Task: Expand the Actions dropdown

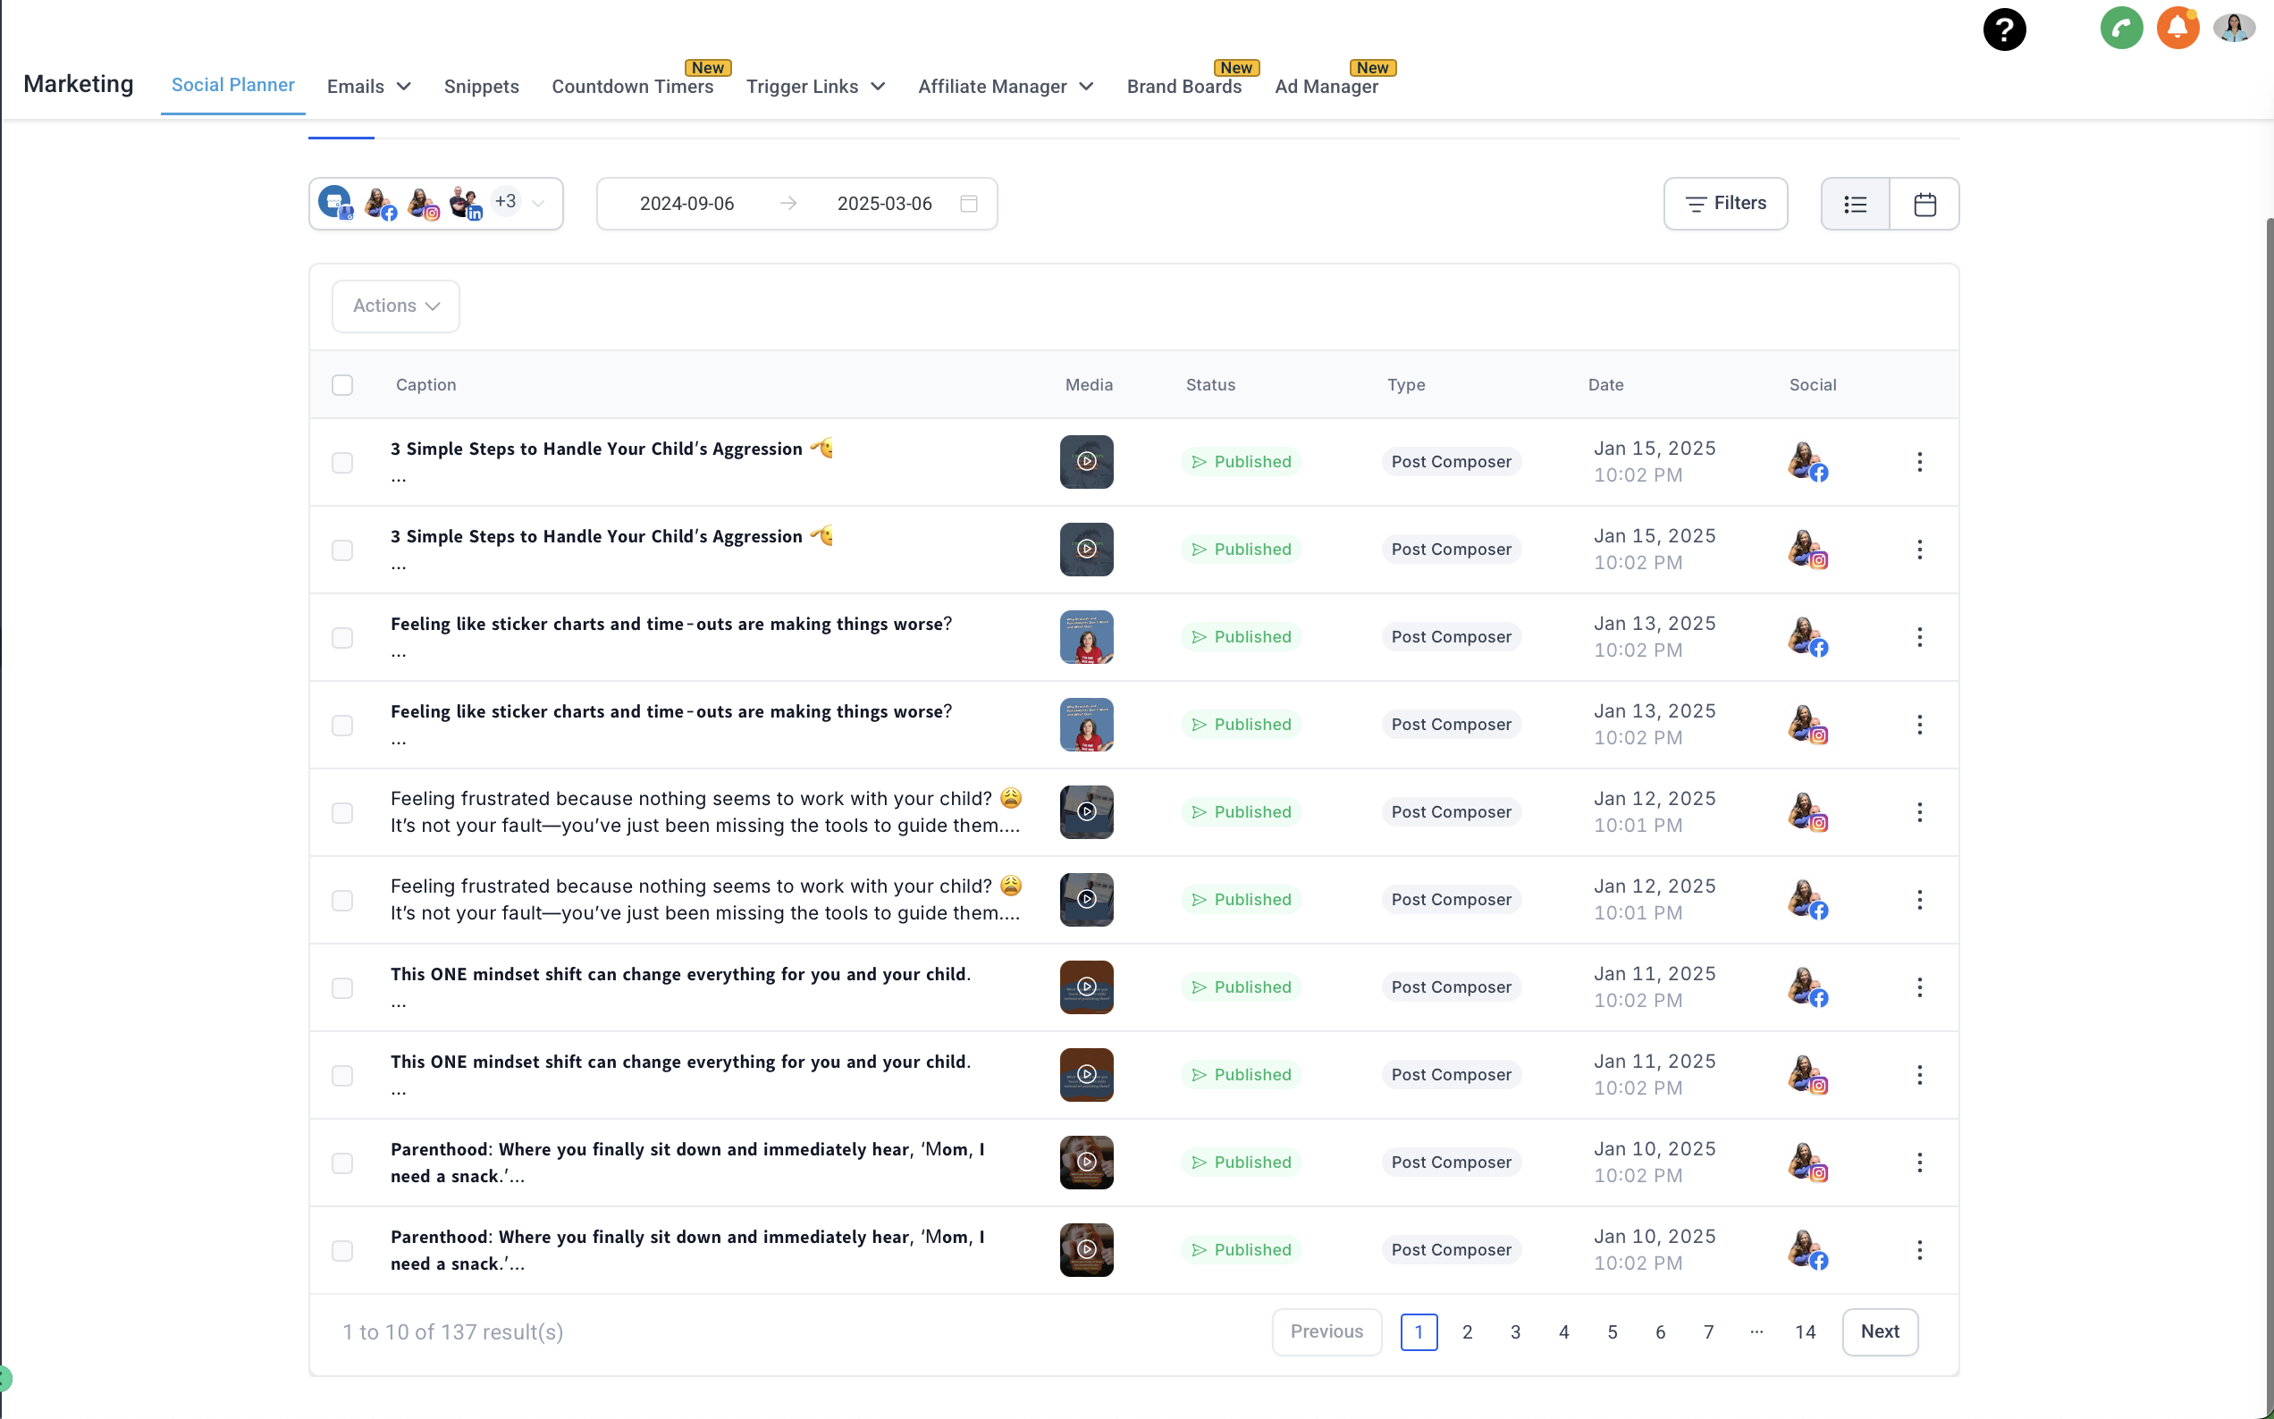Action: click(x=395, y=306)
